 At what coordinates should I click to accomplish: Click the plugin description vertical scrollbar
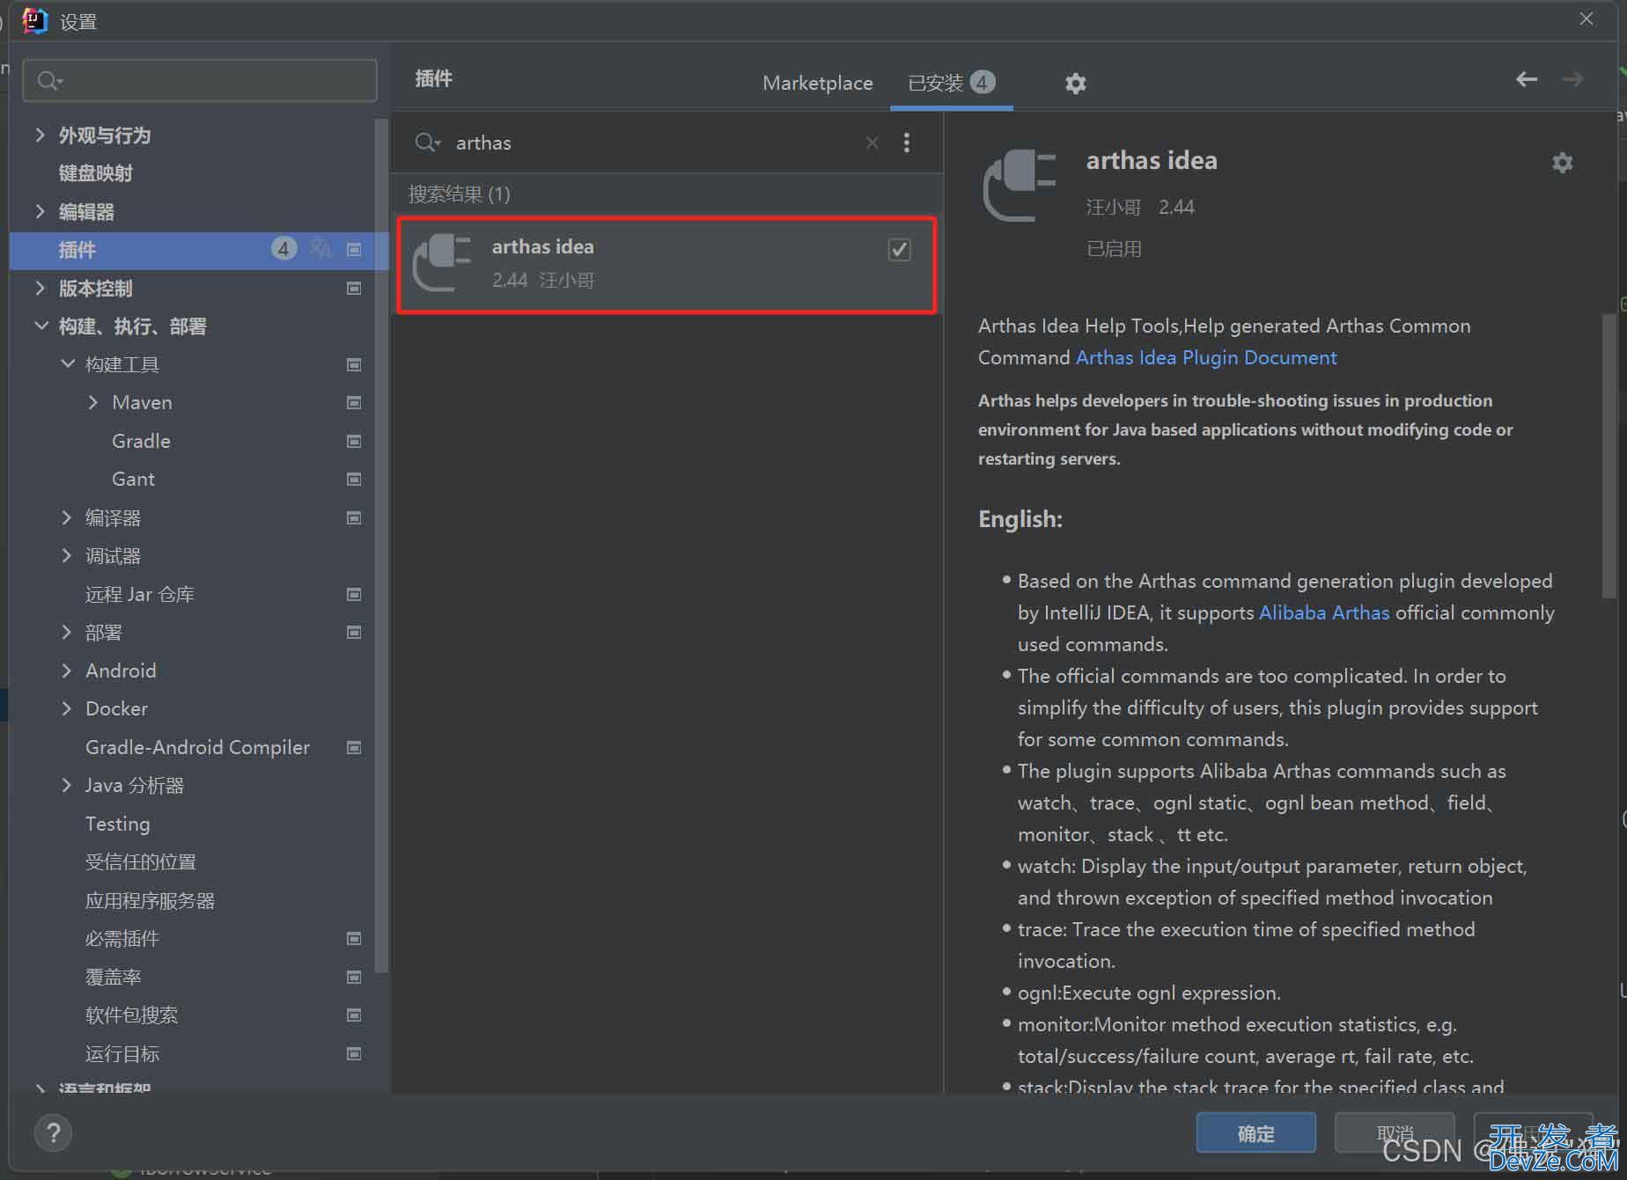[1609, 458]
